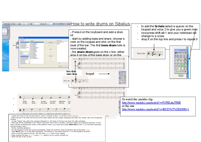Click the Save disk icon in Sibelius toolbar

(9, 24)
